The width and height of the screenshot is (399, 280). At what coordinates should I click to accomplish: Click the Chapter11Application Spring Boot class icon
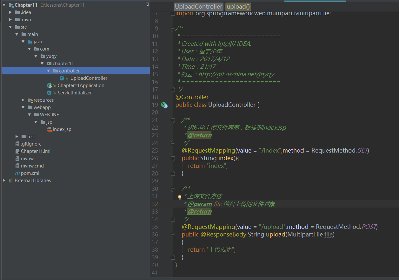click(49, 85)
